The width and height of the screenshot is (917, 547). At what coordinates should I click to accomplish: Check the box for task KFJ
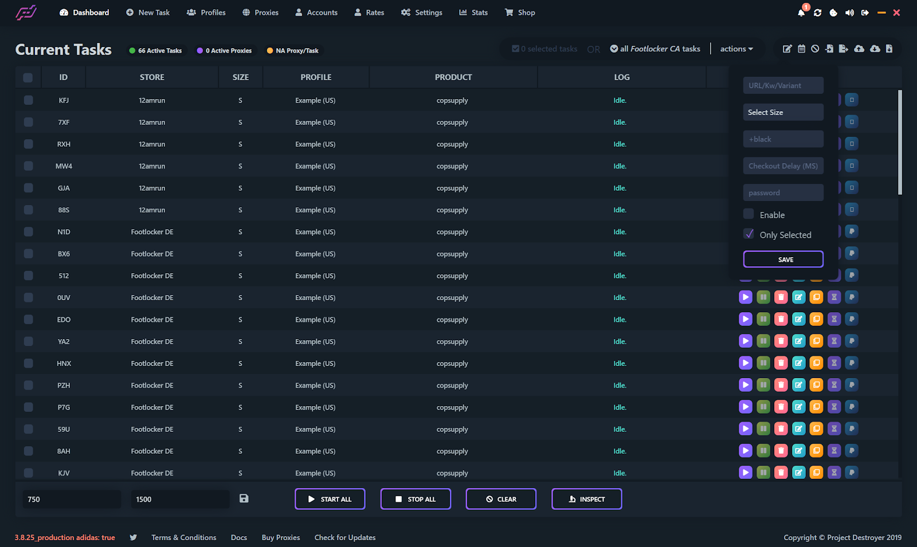tap(28, 100)
